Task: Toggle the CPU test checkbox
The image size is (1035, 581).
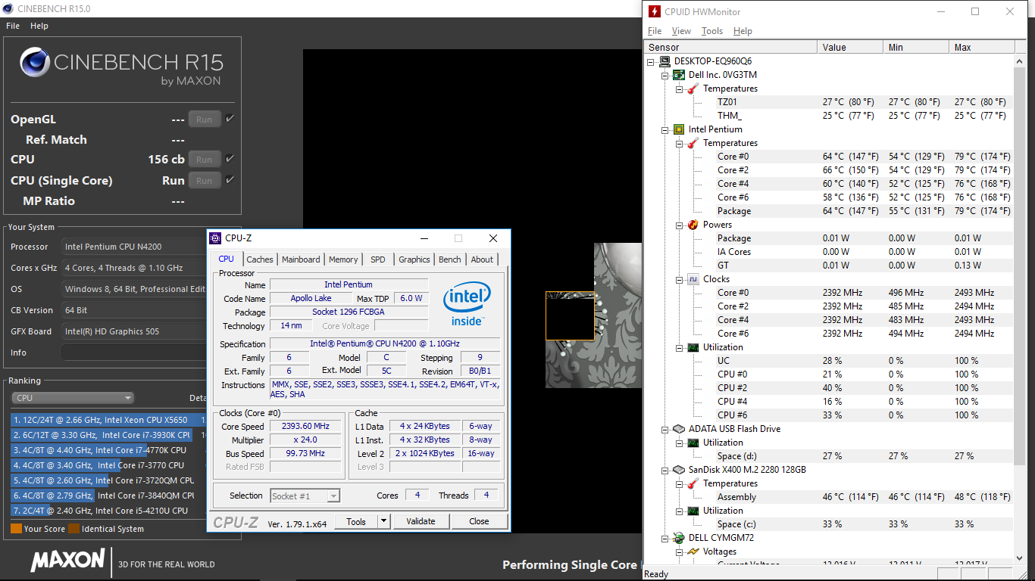Action: pyautogui.click(x=230, y=159)
